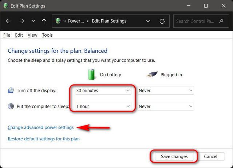
Task: Click the search magnifier icon
Action: pos(221,21)
